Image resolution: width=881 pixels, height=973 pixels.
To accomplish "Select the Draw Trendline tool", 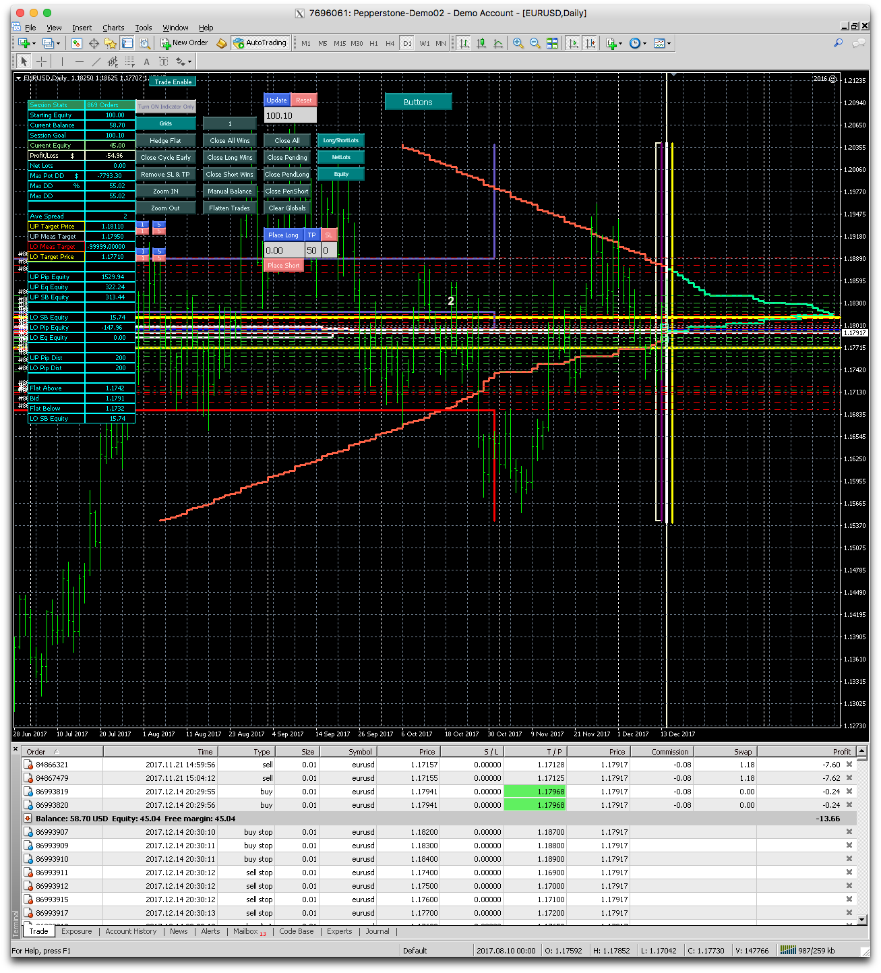I will [96, 62].
